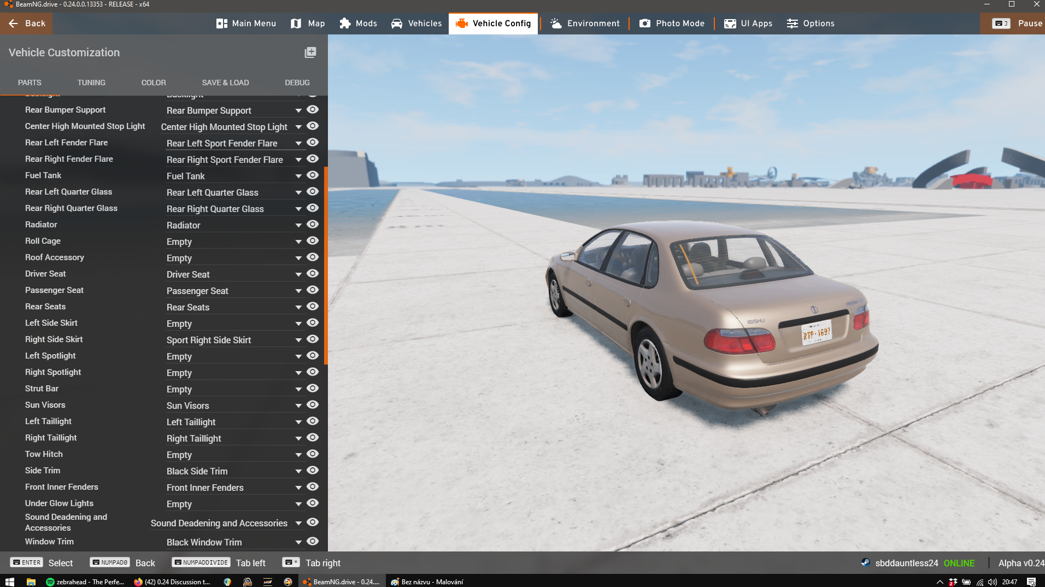Screen dimensions: 1045x587
Task: Click the Rear Right Quarter Glass label
Action: pyautogui.click(x=71, y=208)
